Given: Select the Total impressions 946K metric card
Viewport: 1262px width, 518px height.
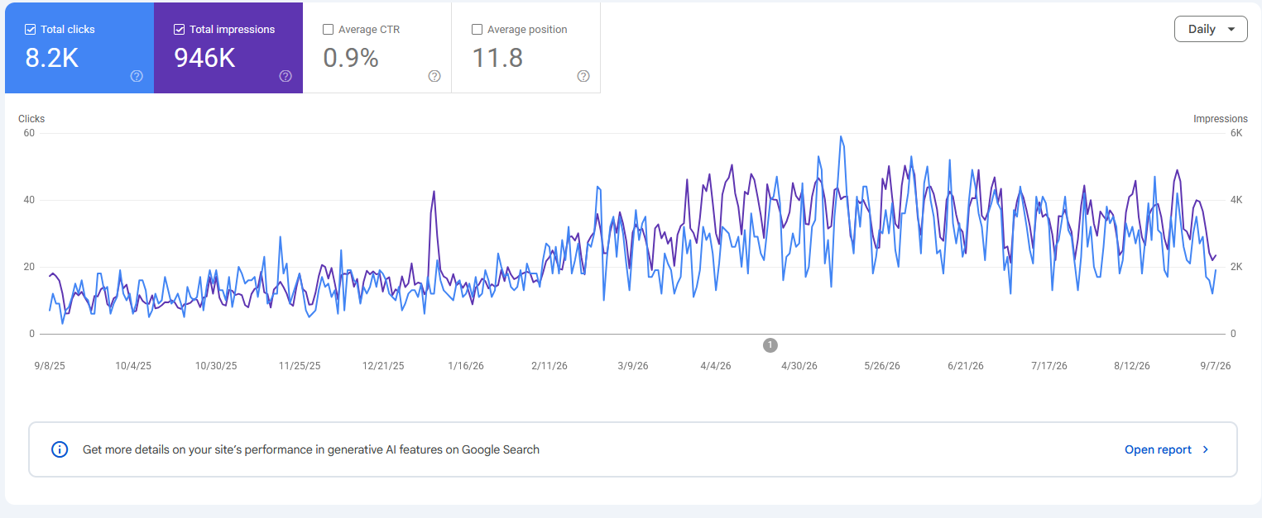Looking at the screenshot, I should tap(228, 48).
